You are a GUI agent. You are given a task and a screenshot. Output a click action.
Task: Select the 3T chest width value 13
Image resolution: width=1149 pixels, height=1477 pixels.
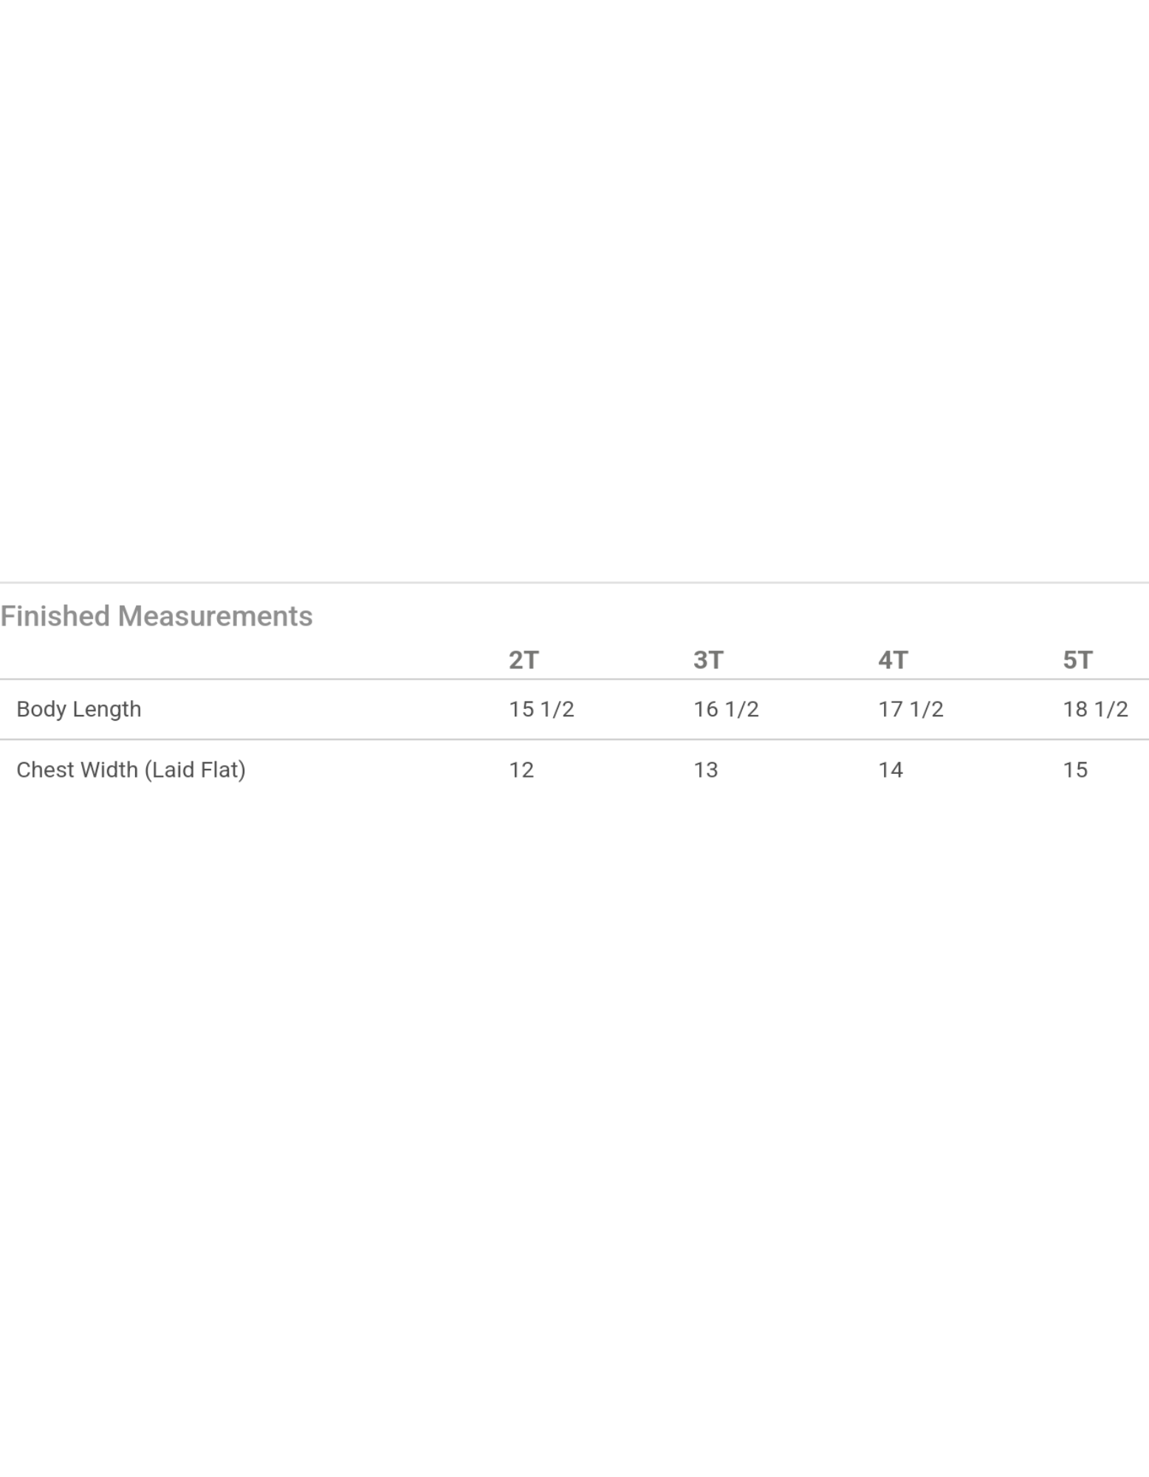pos(706,770)
